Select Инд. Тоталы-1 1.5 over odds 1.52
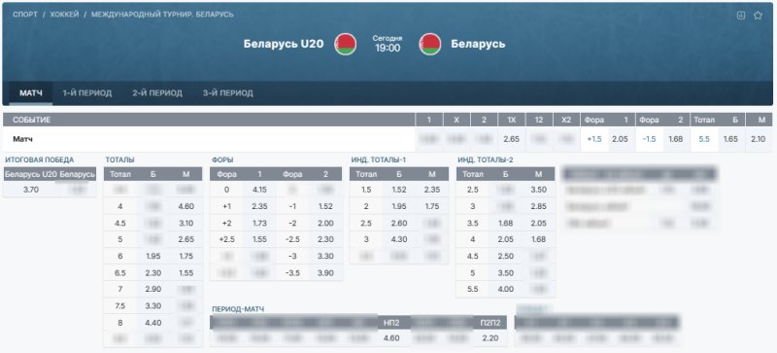The image size is (777, 353). pos(399,190)
